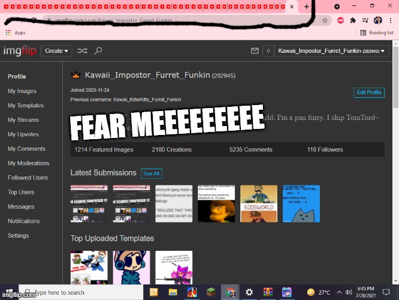Click the 5235 Comments stat

[251, 149]
